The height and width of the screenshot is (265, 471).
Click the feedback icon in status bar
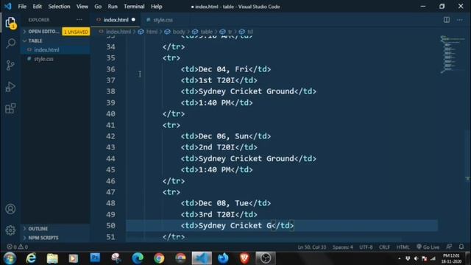point(449,247)
